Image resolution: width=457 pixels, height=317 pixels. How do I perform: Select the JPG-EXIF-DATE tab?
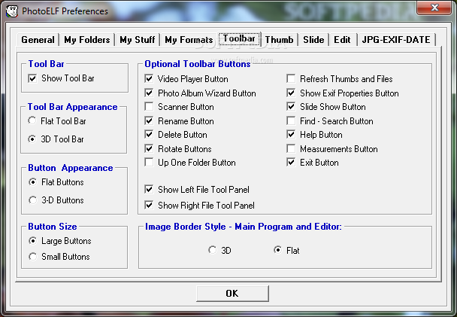tap(396, 40)
